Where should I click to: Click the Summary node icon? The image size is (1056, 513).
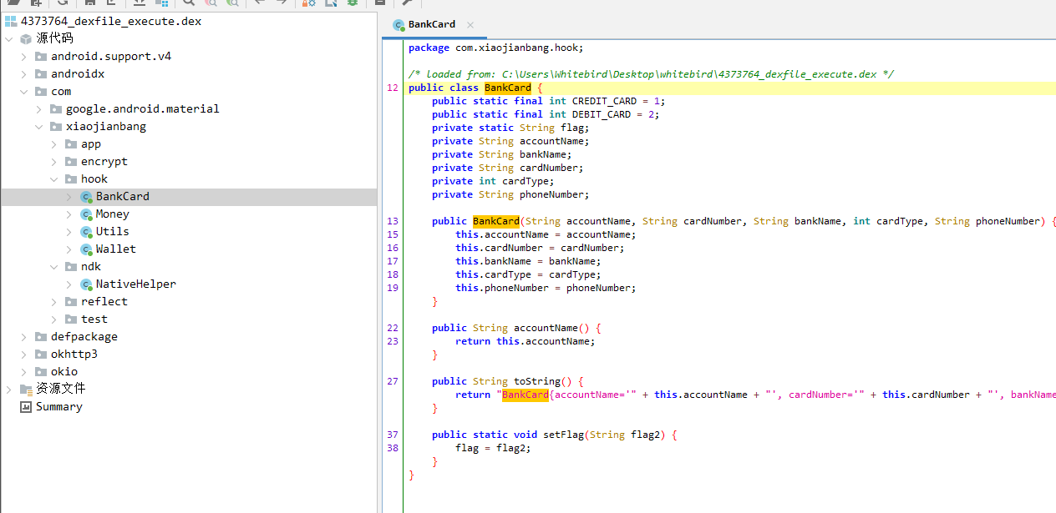pyautogui.click(x=26, y=407)
